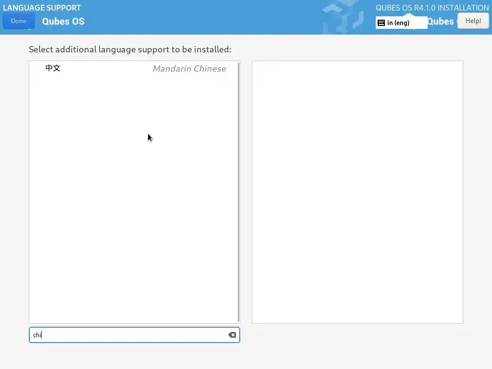Select the 中文 Mandarin Chinese language row
492x369 pixels.
coord(134,68)
